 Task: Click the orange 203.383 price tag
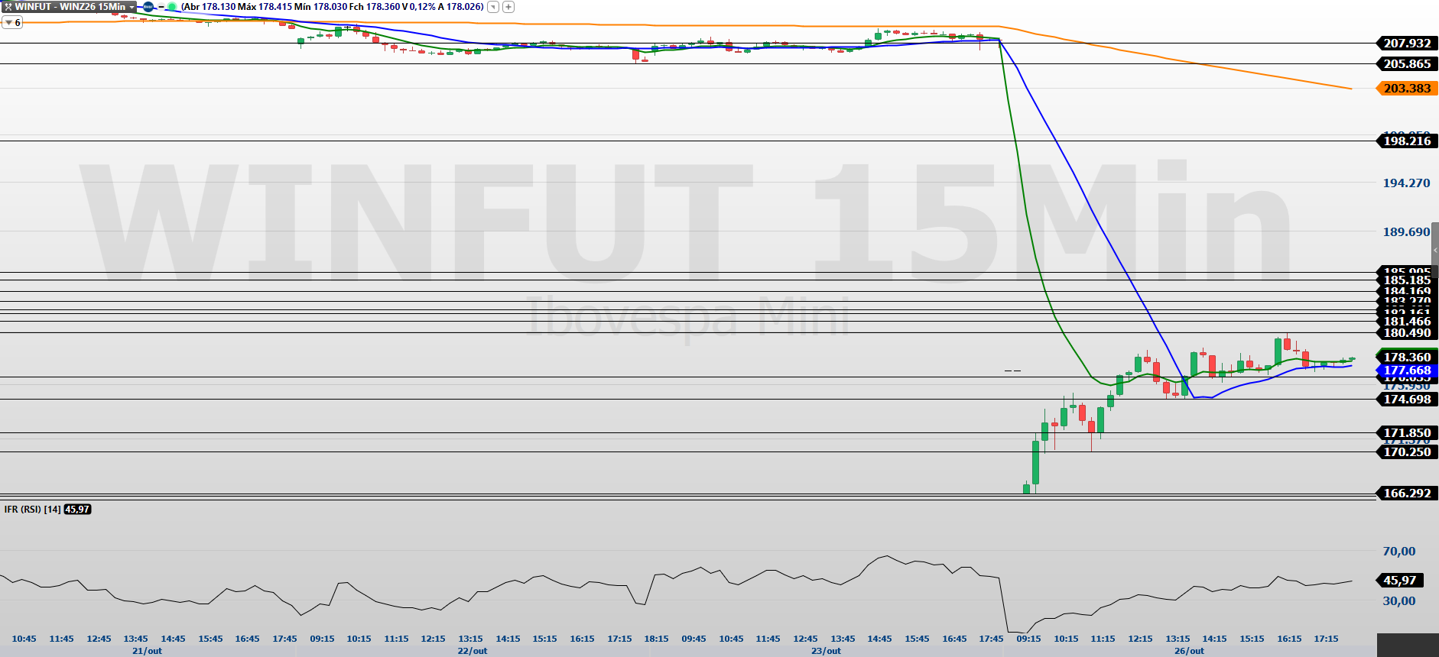1407,89
